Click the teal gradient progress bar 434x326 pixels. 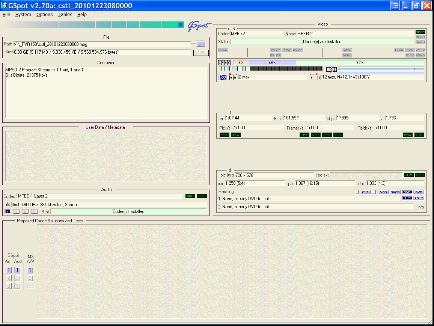(x=94, y=25)
